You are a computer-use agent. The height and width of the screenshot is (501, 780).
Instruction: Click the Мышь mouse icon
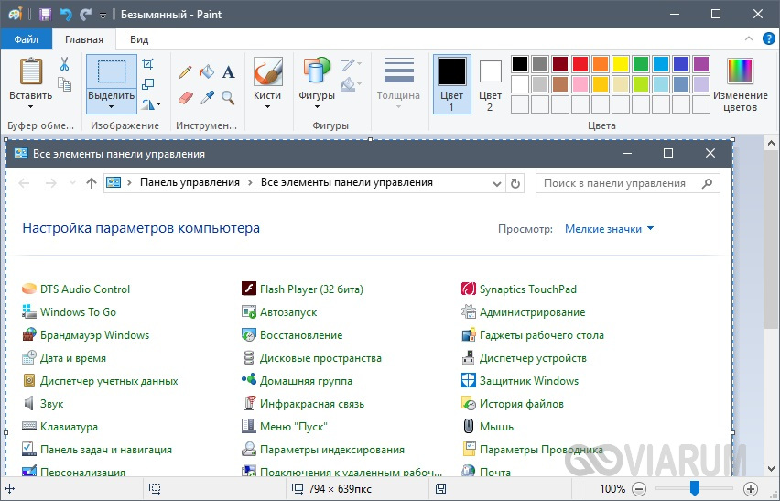(x=468, y=426)
